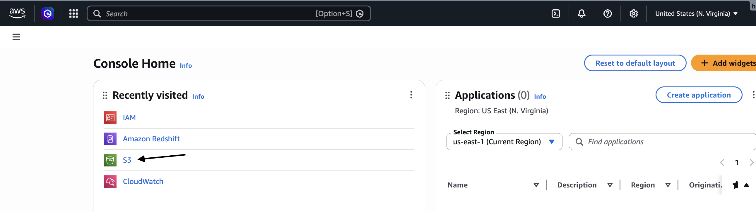Click the Info link beside Console Home
Screen dimensions: 756x212
click(186, 66)
